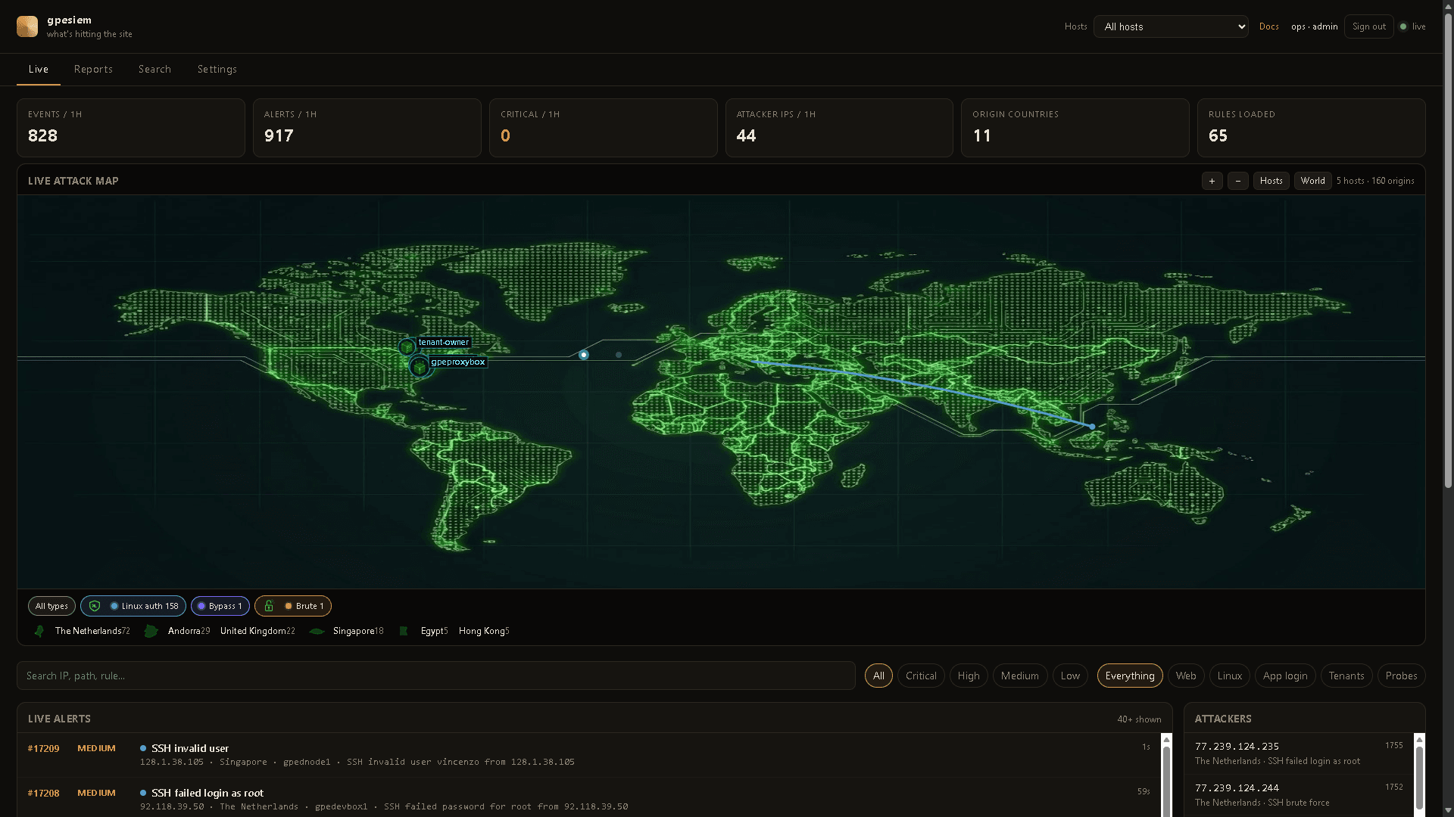
Task: Click the Search IP, path, rule input
Action: [x=436, y=676]
